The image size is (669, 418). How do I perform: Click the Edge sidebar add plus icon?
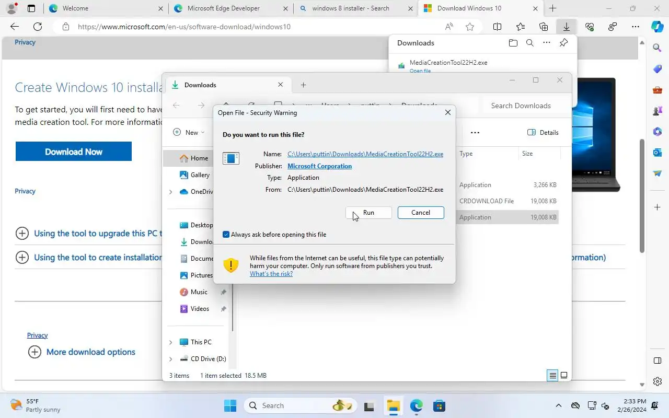[658, 207]
